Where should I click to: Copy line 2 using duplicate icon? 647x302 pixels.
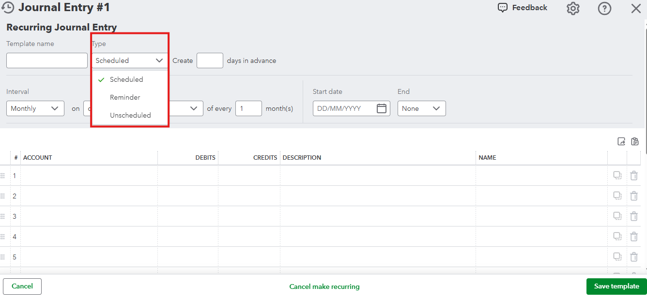point(617,196)
